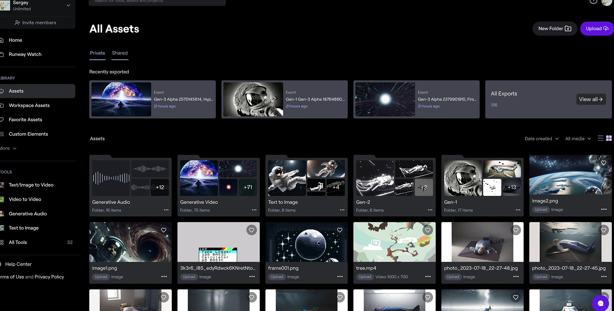This screenshot has height=311, width=614.
Task: Click View all exports button
Action: click(591, 99)
